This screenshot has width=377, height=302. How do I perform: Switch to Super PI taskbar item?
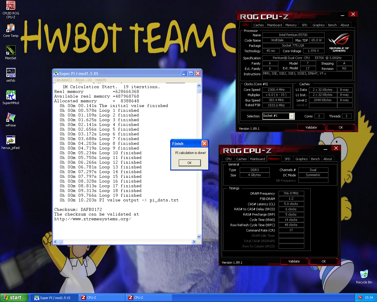click(x=55, y=298)
